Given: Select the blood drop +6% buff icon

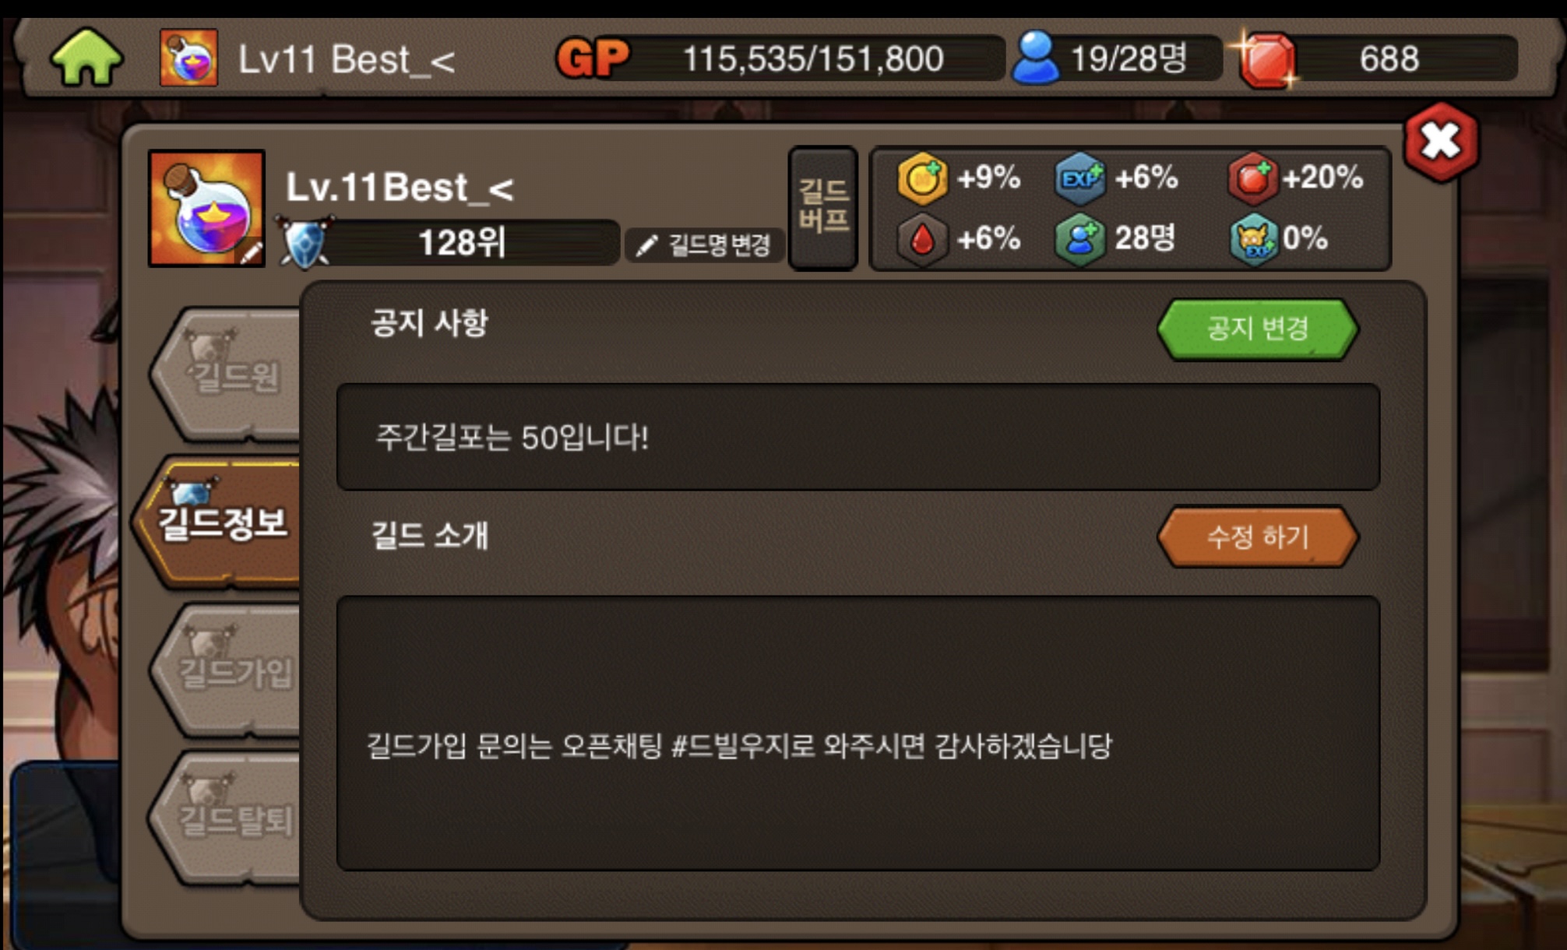Looking at the screenshot, I should click(922, 240).
